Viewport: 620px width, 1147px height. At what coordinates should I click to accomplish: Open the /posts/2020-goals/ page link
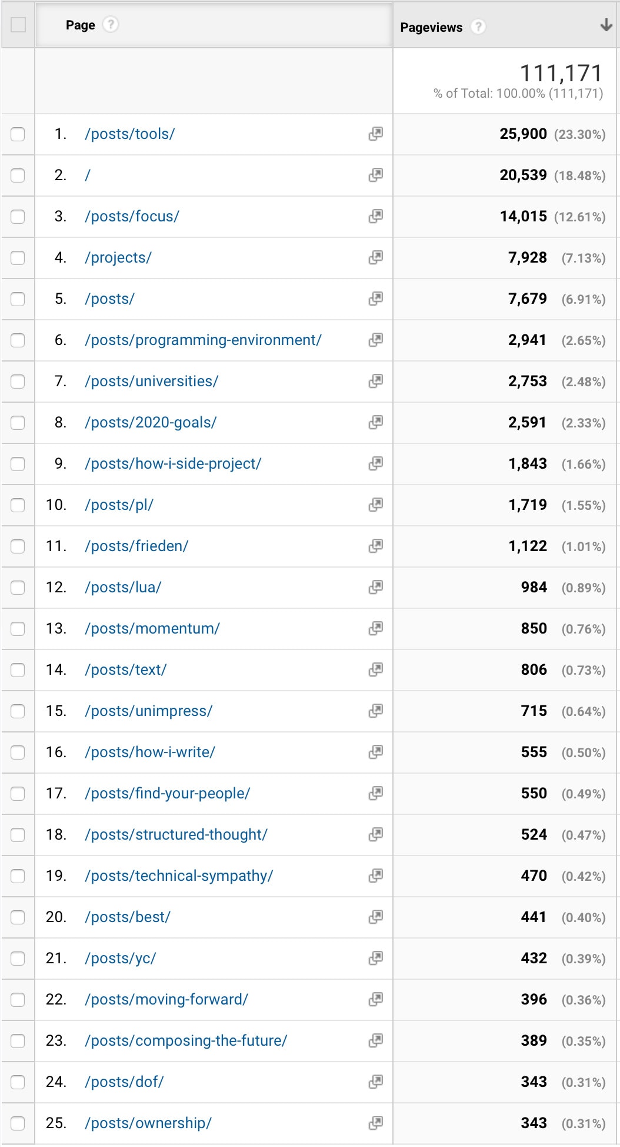click(x=151, y=423)
